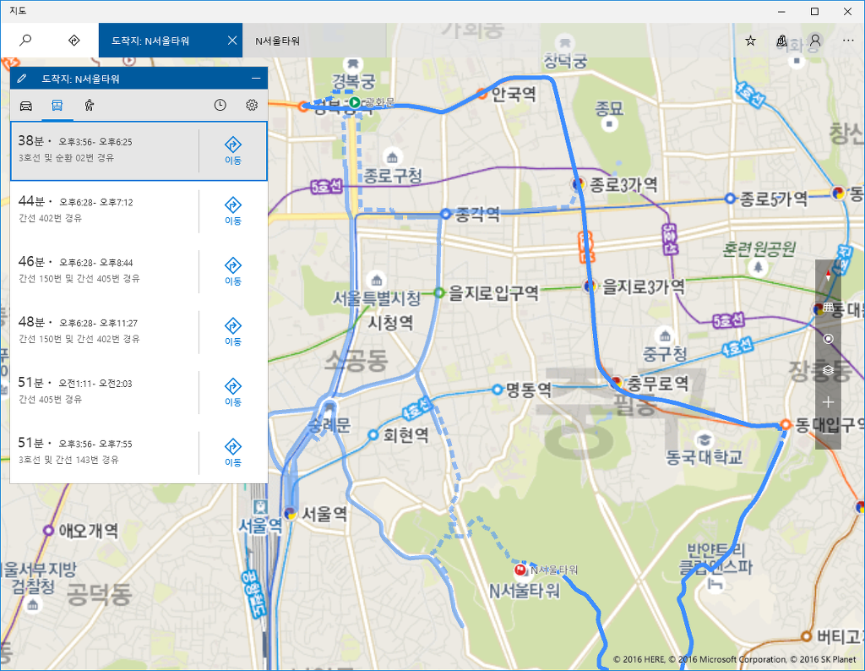Viewport: 865px width, 671px height.
Task: Open the map views layers control
Action: tap(828, 370)
